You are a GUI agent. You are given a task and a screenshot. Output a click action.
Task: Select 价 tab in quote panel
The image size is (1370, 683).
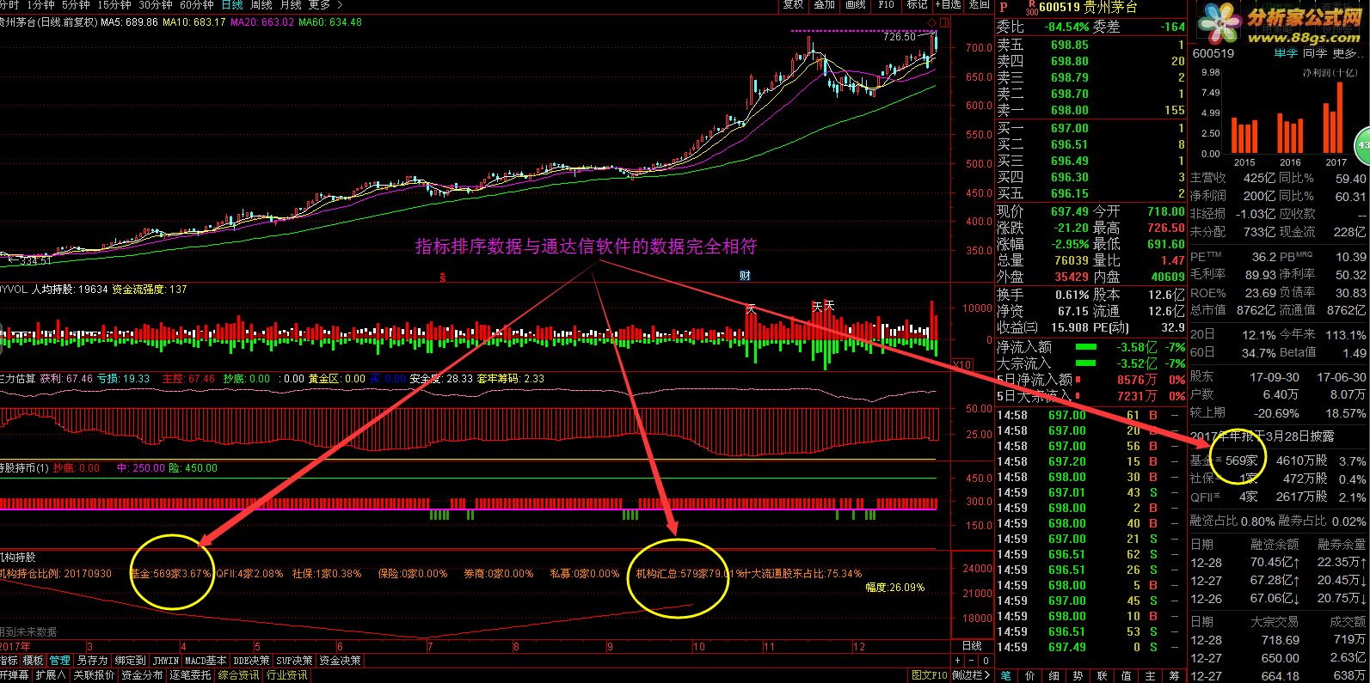1030,676
